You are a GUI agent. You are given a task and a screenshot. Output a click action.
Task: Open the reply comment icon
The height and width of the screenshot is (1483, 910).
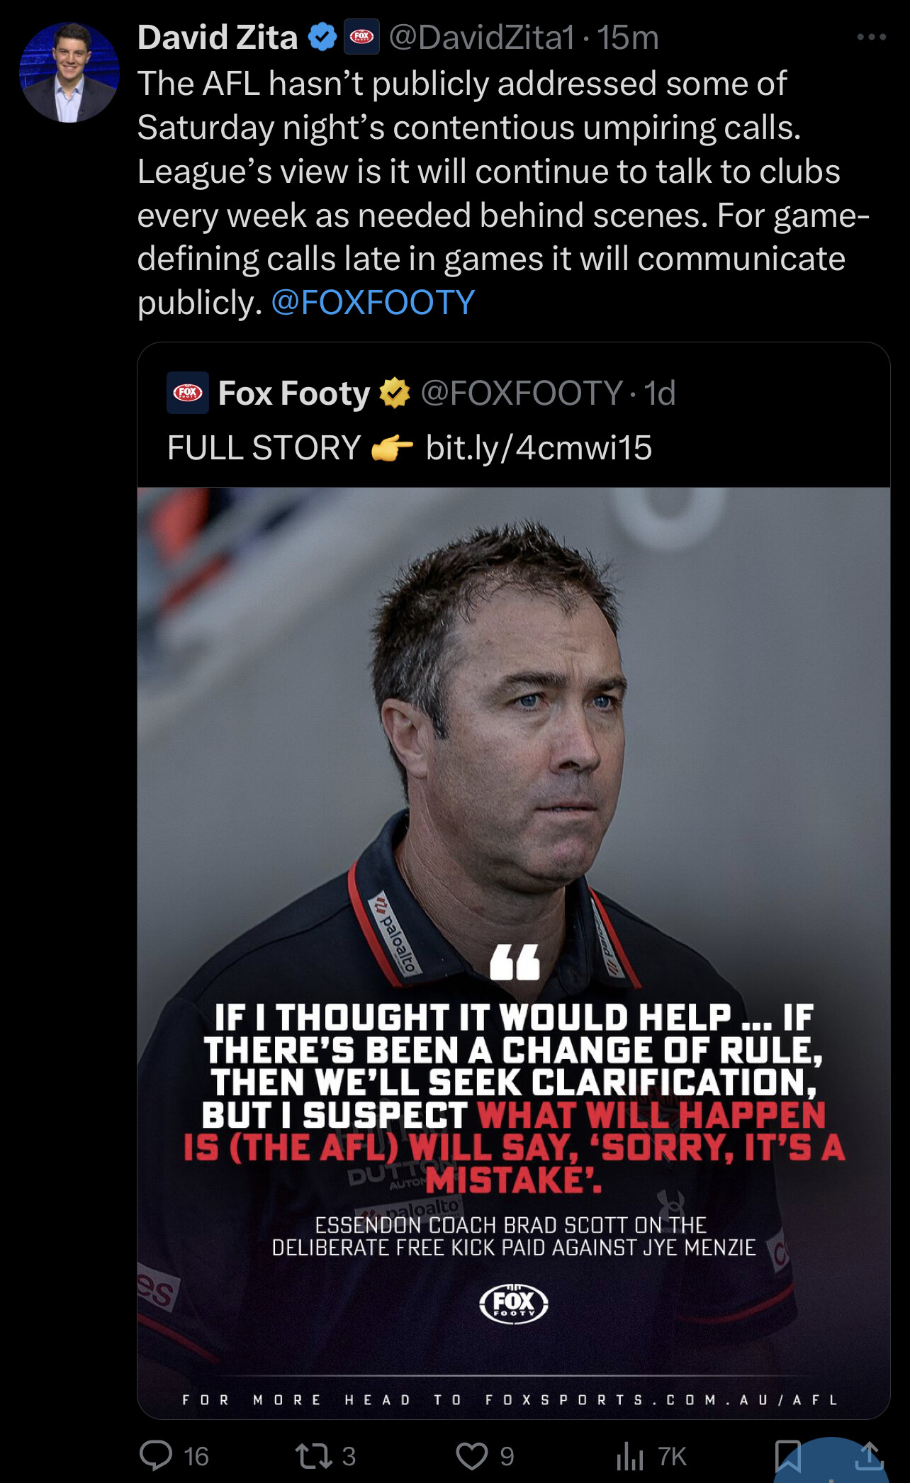156,1455
